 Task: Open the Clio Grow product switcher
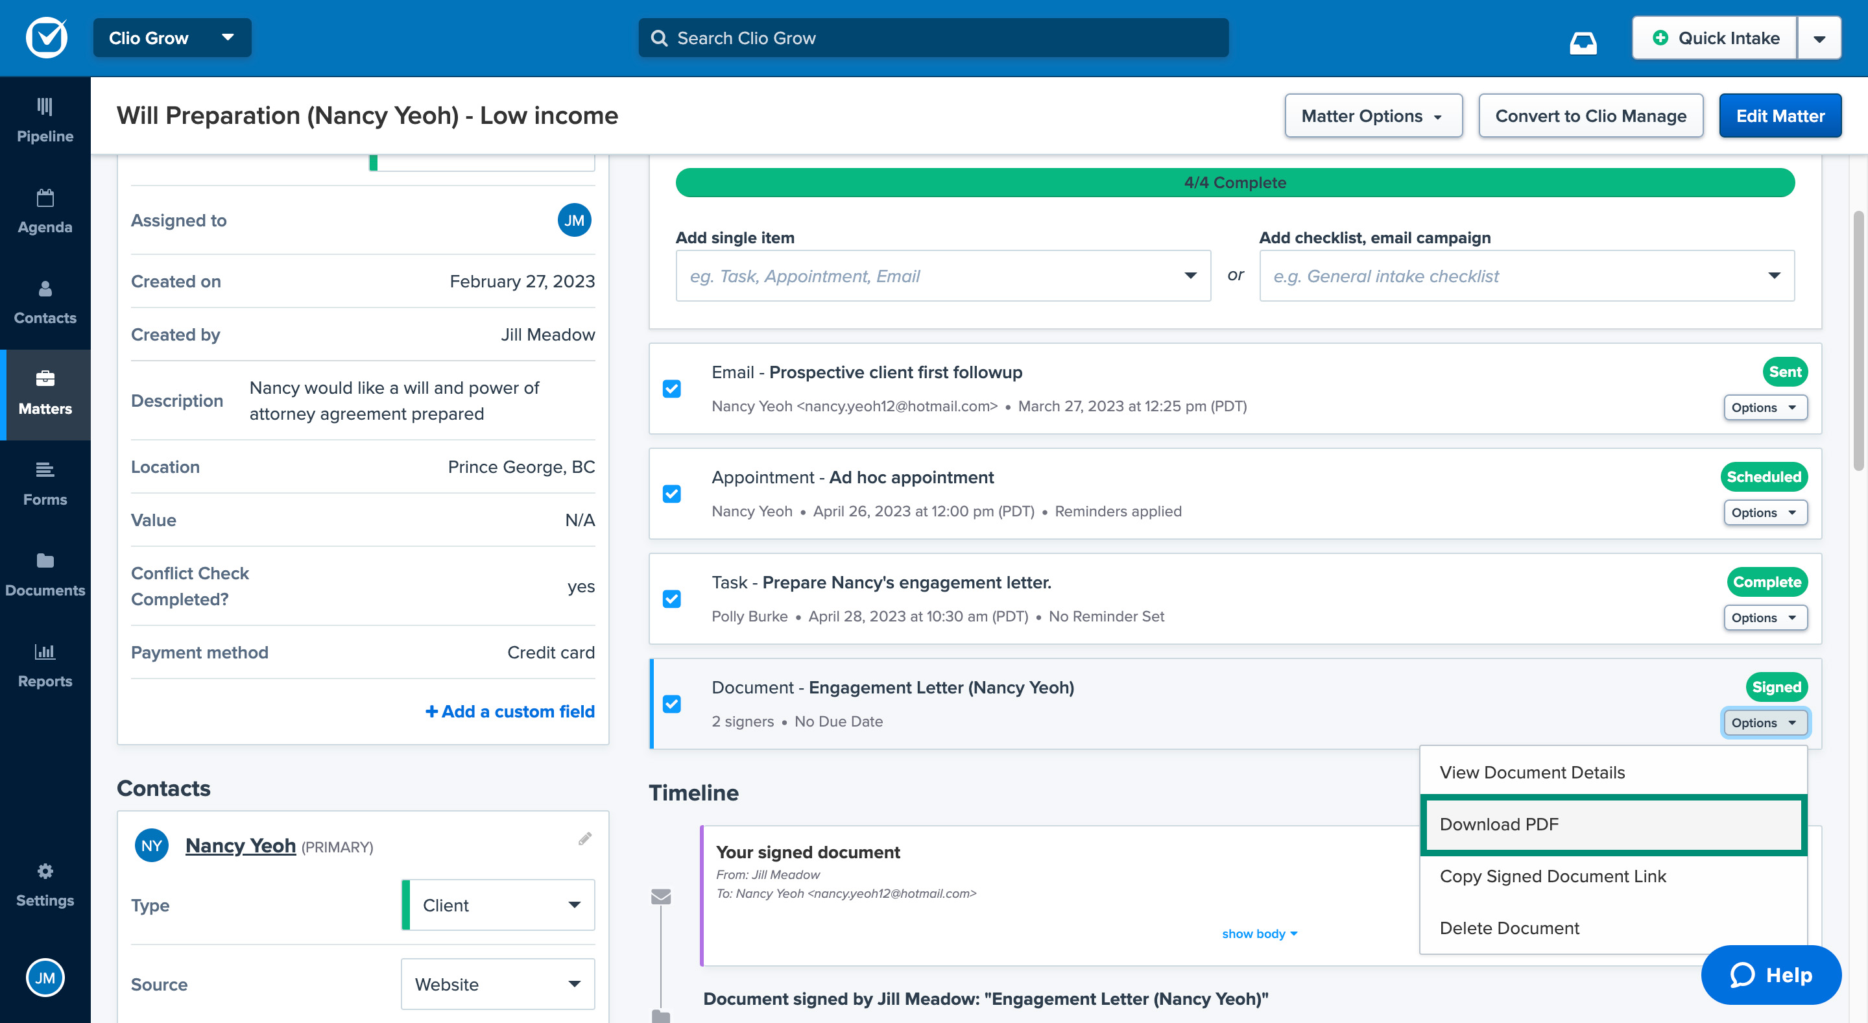pyautogui.click(x=172, y=38)
